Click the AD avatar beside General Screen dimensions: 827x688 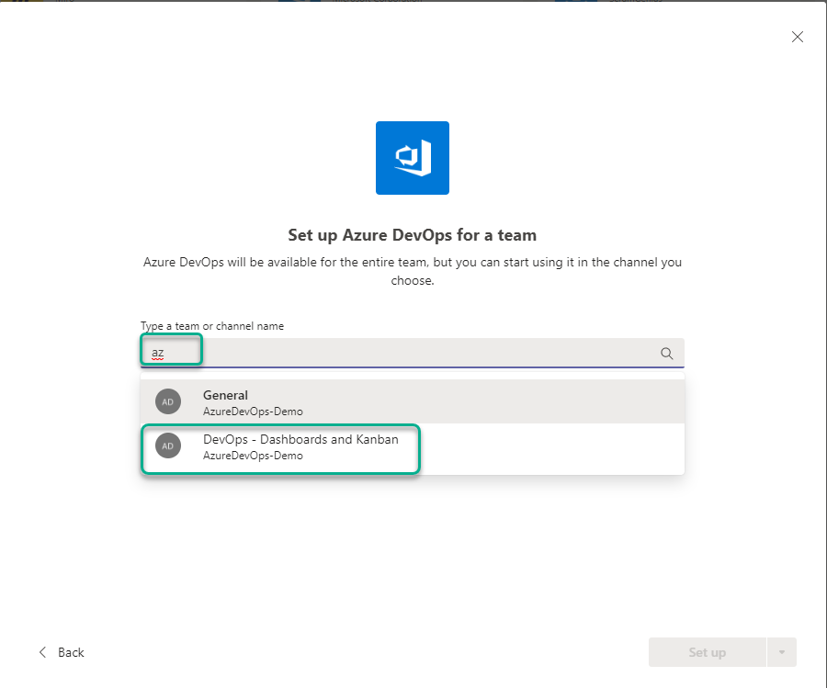click(168, 401)
